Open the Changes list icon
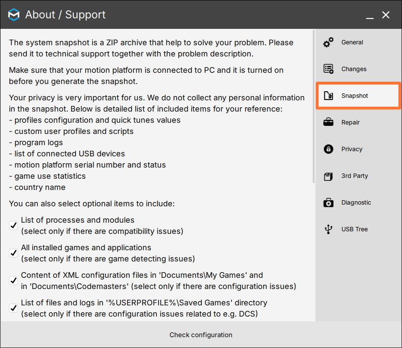 (328, 69)
